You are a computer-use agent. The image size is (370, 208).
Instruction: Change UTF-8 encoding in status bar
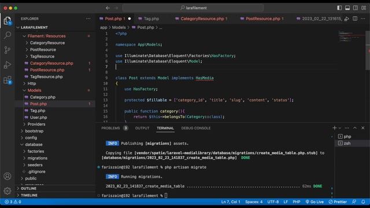pyautogui.click(x=273, y=202)
